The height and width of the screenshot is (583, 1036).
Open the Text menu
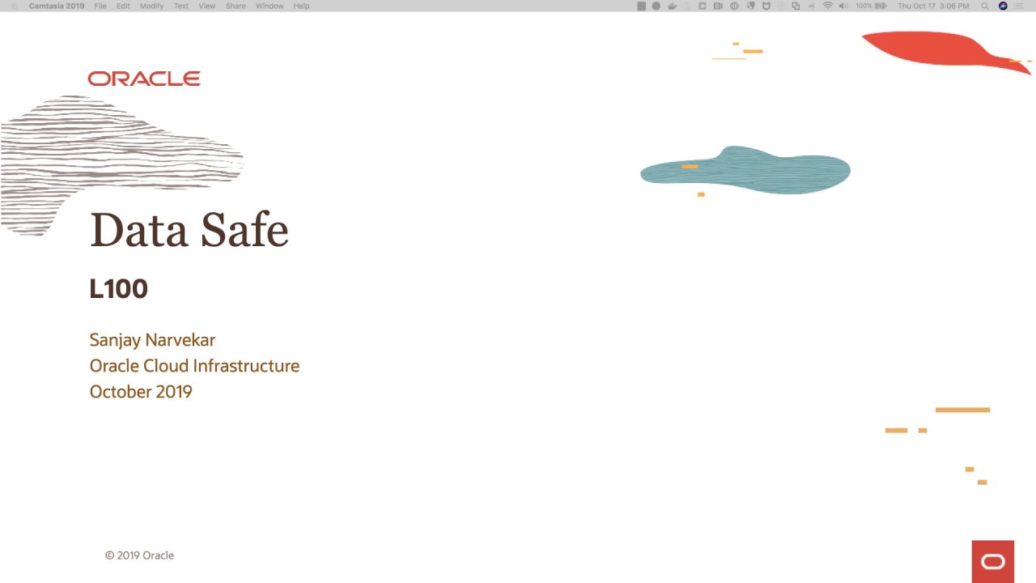(181, 6)
